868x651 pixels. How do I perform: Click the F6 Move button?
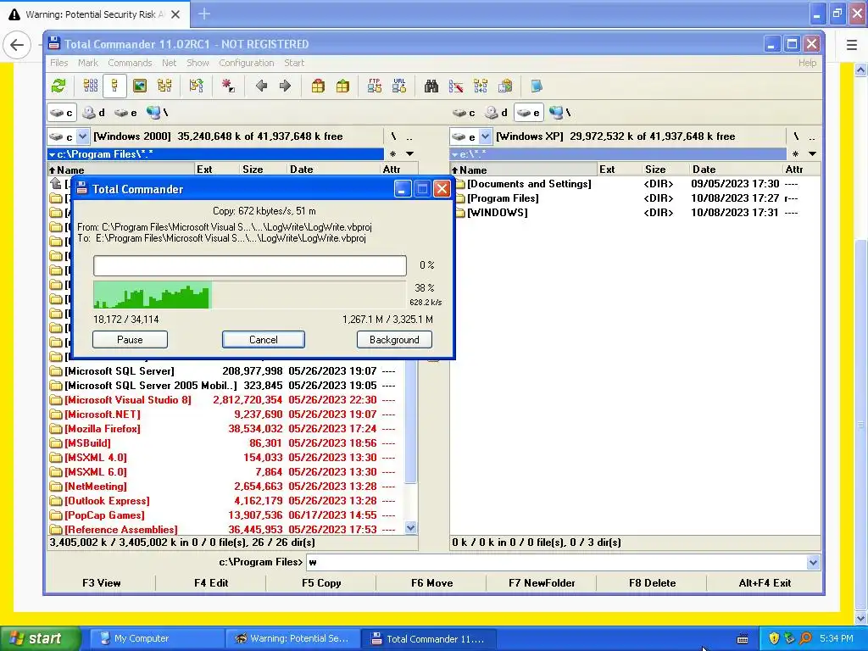[x=431, y=583]
